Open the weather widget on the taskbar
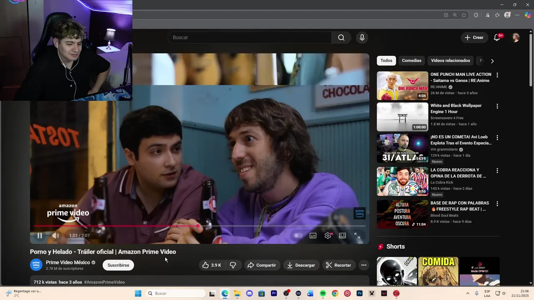Viewport: 534px width, 300px height. pyautogui.click(x=24, y=293)
